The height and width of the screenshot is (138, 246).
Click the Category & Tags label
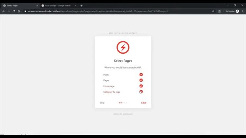(111, 92)
